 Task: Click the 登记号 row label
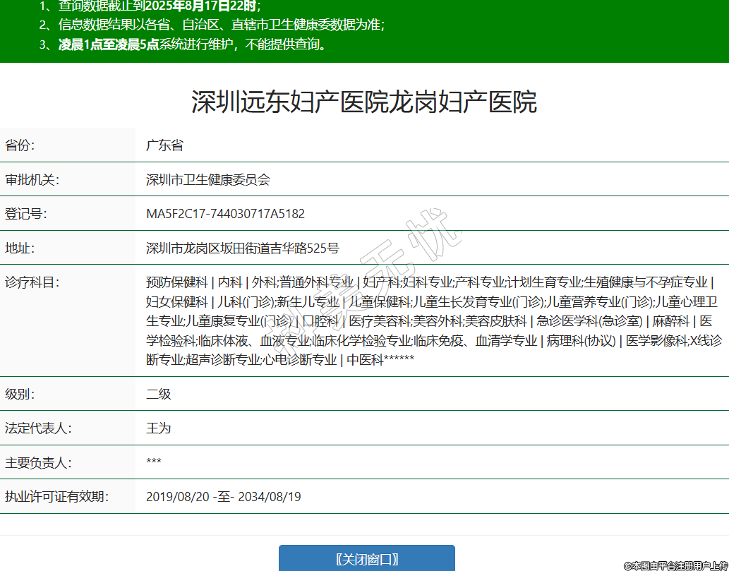point(25,213)
